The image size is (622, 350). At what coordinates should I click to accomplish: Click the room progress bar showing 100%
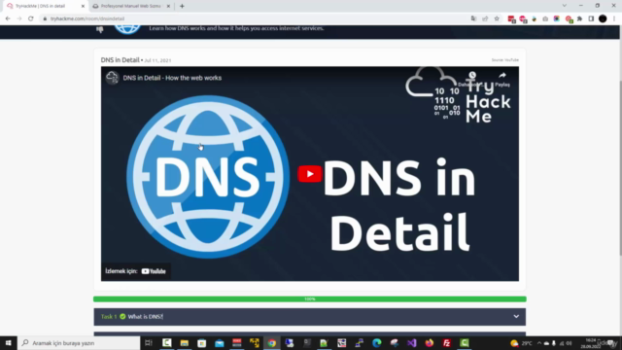(x=310, y=299)
